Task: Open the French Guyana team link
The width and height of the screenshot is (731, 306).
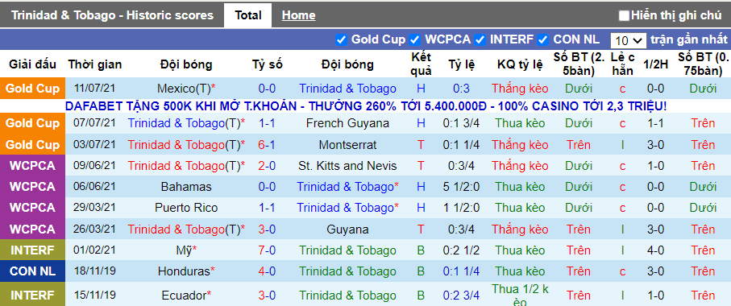Action: tap(347, 123)
